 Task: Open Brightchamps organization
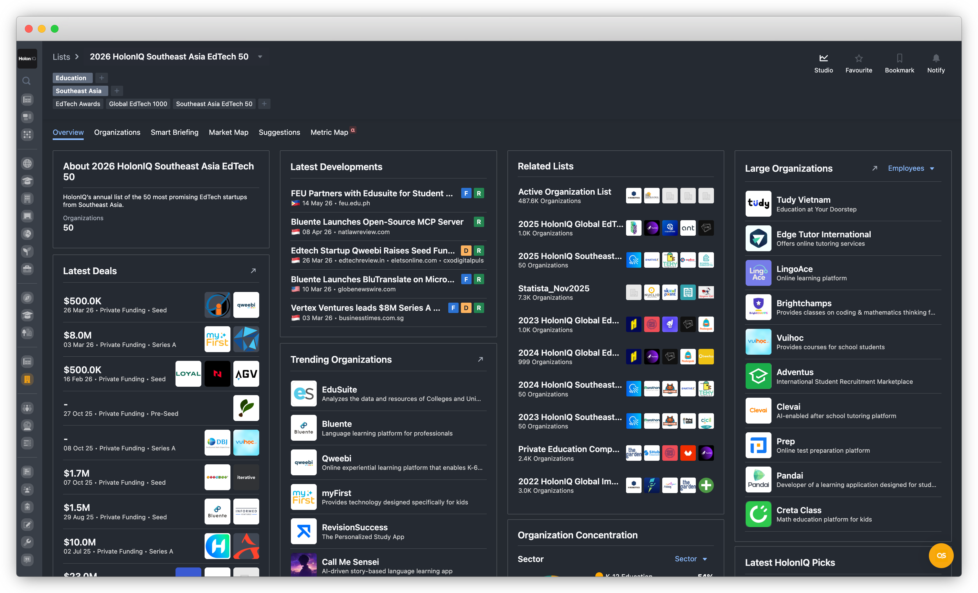(843, 307)
